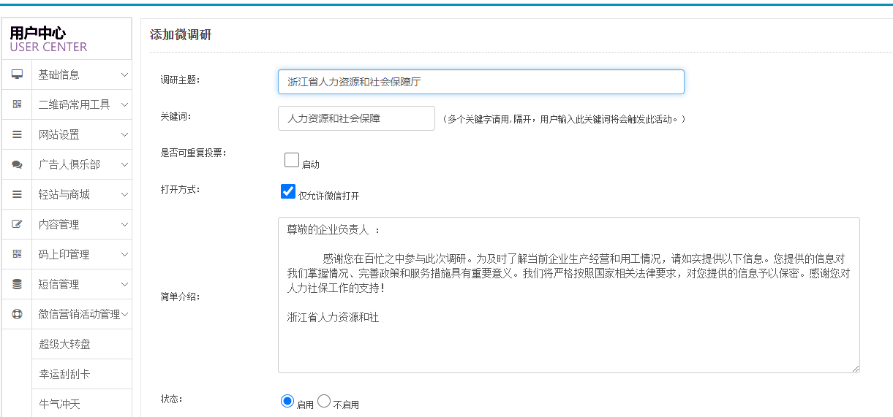Click the database icon beside 短信管理
This screenshot has width=893, height=417.
17,284
